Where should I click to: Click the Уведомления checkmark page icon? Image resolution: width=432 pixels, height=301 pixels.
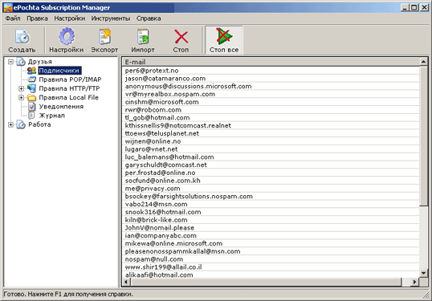coord(31,106)
